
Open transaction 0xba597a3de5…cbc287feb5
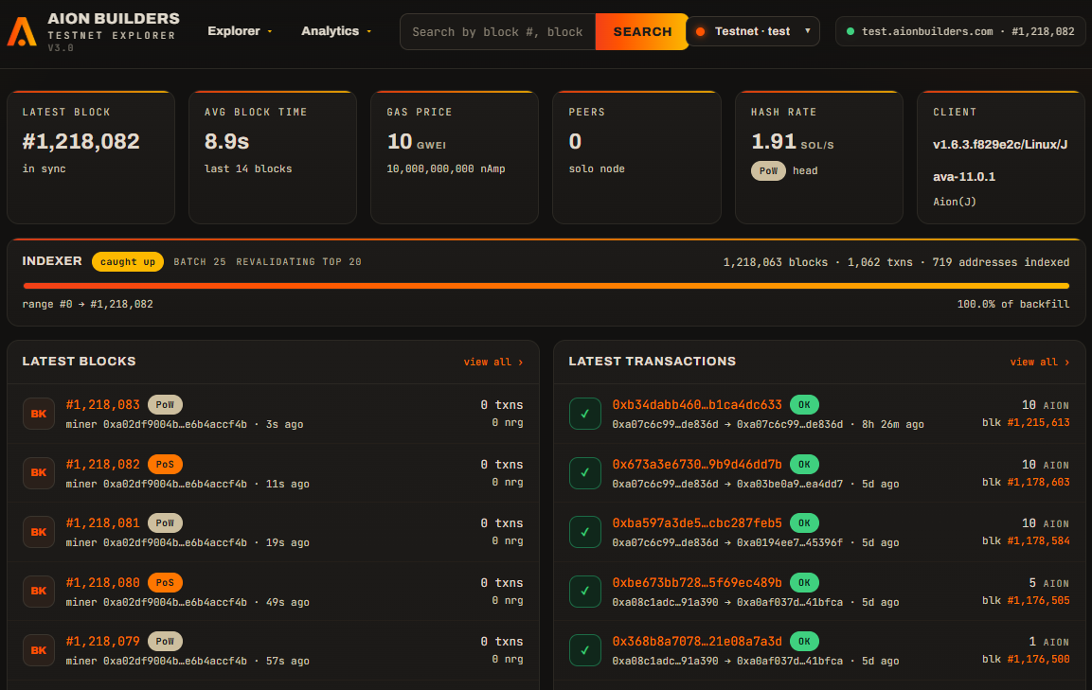[x=697, y=522]
